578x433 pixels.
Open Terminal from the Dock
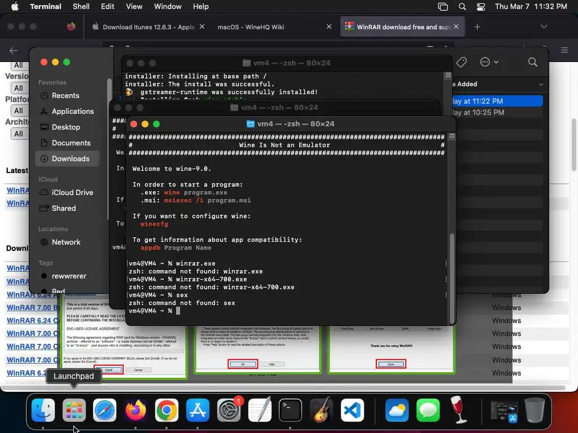(291, 410)
